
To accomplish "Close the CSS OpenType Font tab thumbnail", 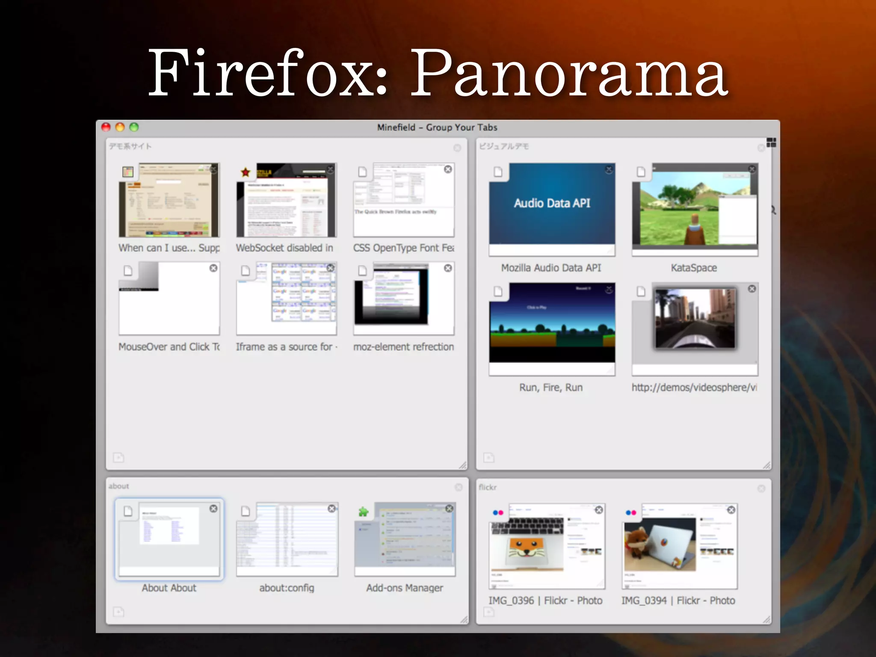I will 448,169.
